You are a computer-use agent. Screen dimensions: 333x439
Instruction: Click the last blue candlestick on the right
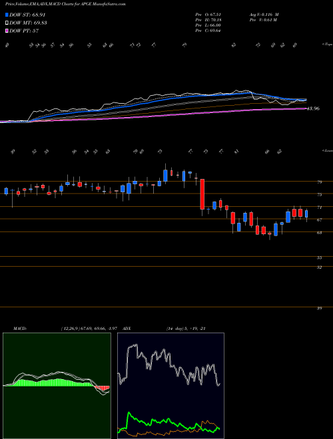click(x=306, y=214)
